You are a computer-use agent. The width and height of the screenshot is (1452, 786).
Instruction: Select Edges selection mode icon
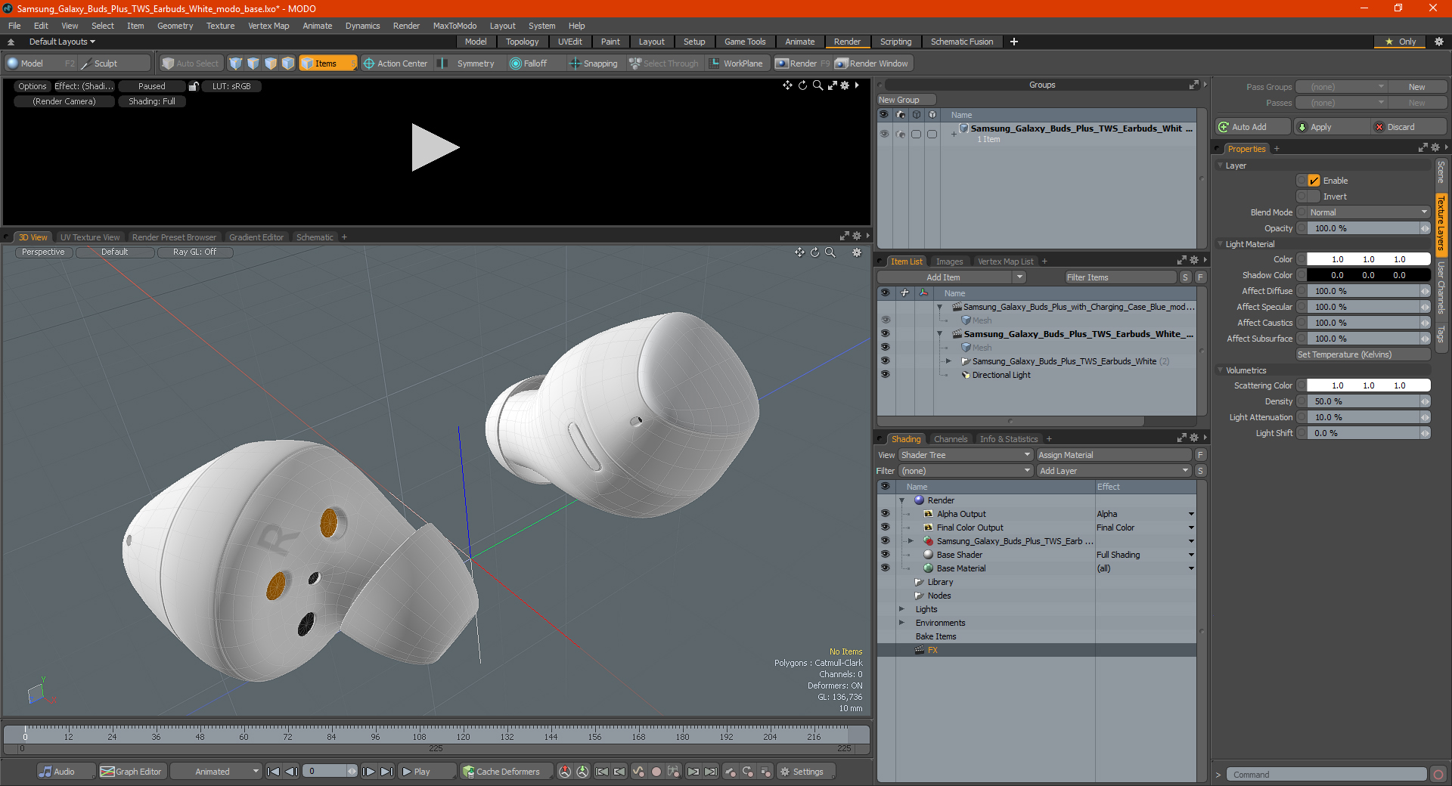click(253, 63)
